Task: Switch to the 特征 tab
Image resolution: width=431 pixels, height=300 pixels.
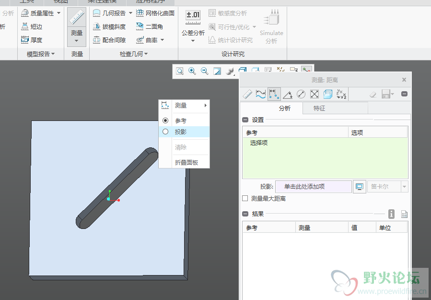Action: (x=335, y=108)
